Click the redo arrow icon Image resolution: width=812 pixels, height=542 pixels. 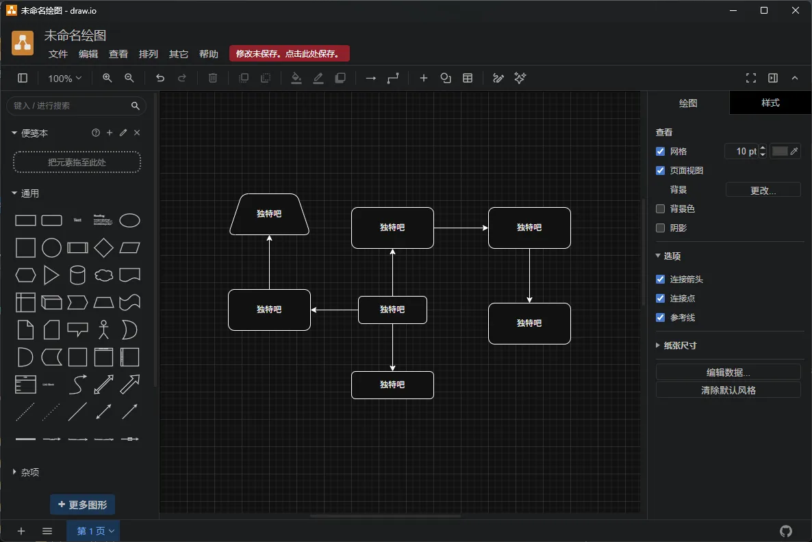(x=181, y=78)
